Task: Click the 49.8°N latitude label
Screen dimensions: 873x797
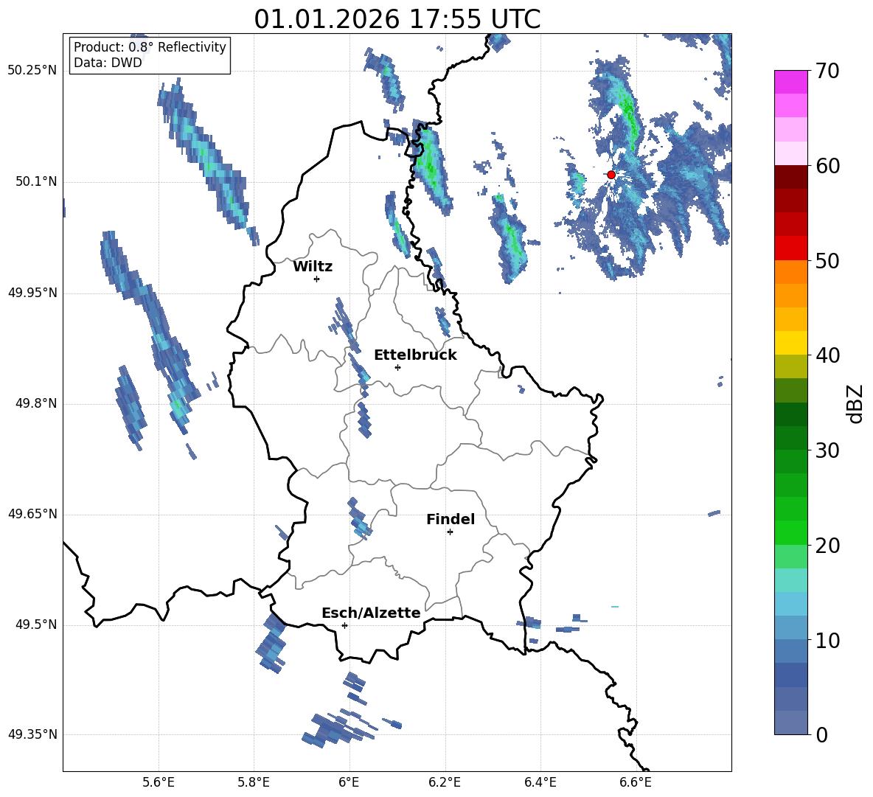Action: [36, 403]
